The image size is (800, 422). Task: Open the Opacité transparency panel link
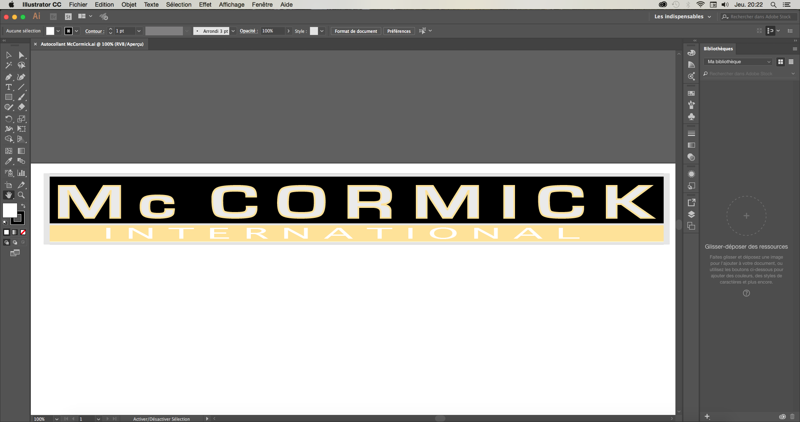pyautogui.click(x=249, y=31)
